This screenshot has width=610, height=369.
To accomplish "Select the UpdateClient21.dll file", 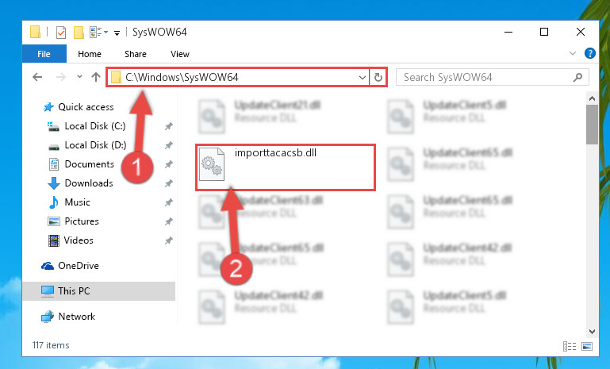I will (x=278, y=106).
